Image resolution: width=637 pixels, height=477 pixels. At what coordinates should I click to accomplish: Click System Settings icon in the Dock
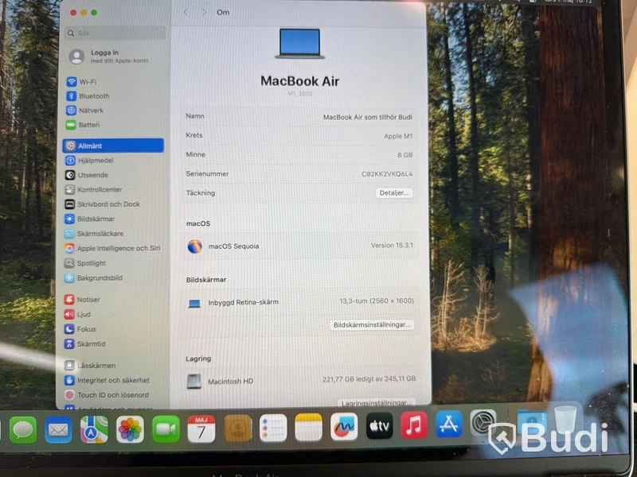483,423
